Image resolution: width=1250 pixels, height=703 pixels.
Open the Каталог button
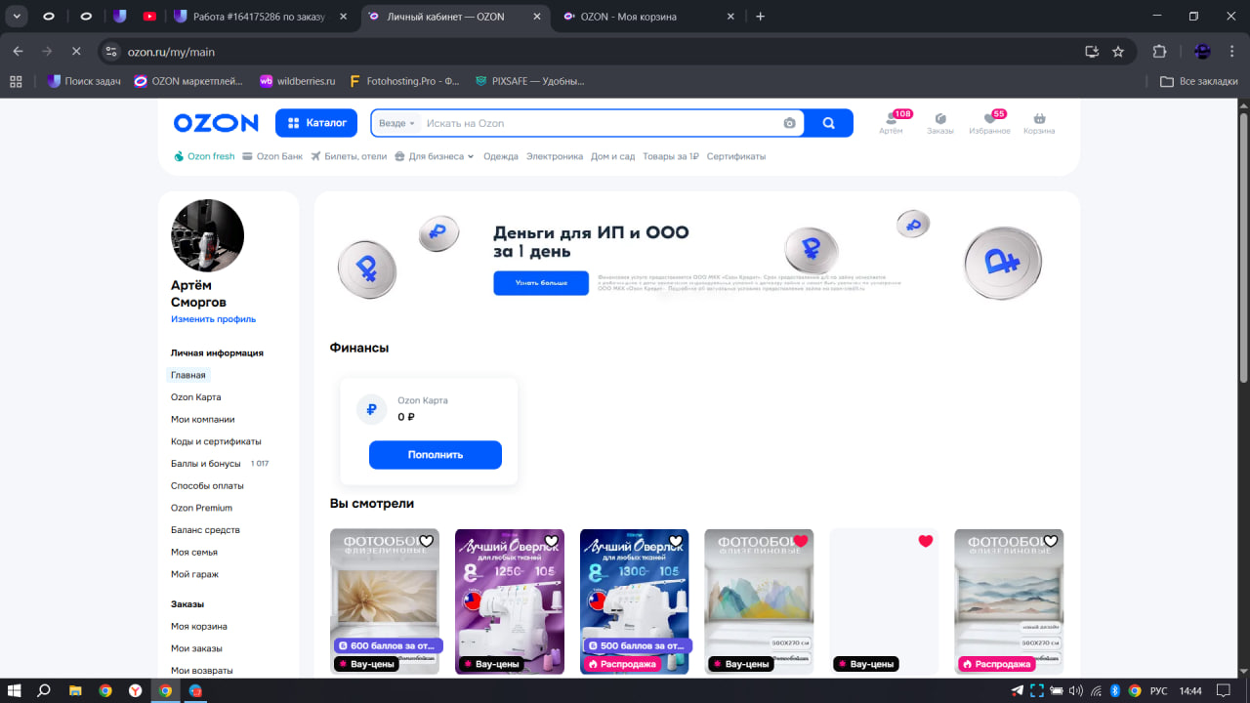tap(317, 123)
